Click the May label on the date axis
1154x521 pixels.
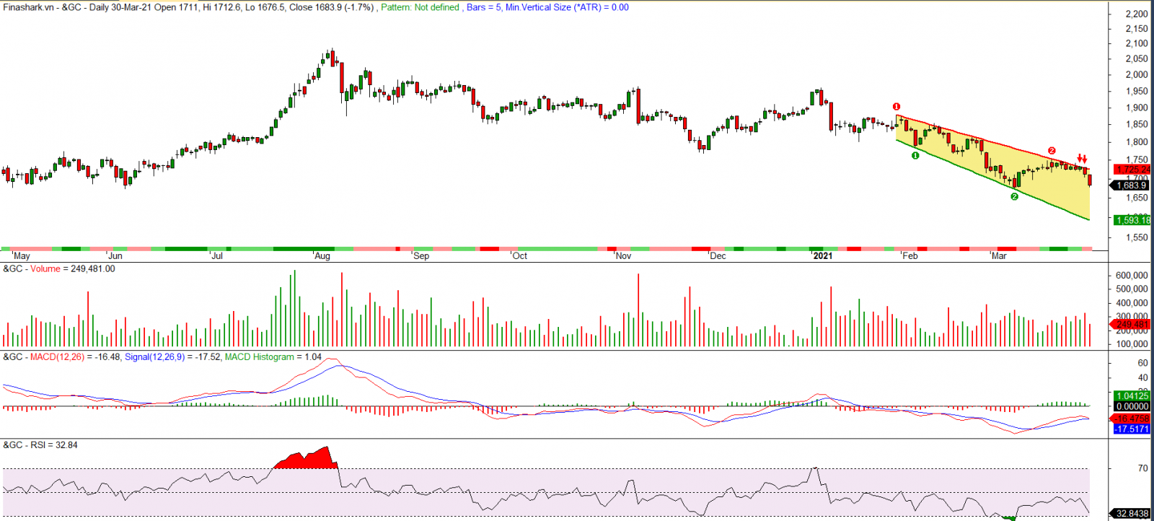tap(22, 256)
